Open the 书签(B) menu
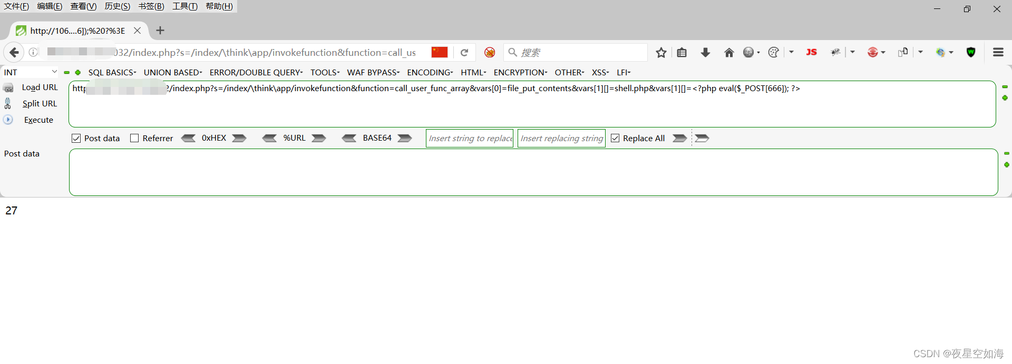 [151, 6]
